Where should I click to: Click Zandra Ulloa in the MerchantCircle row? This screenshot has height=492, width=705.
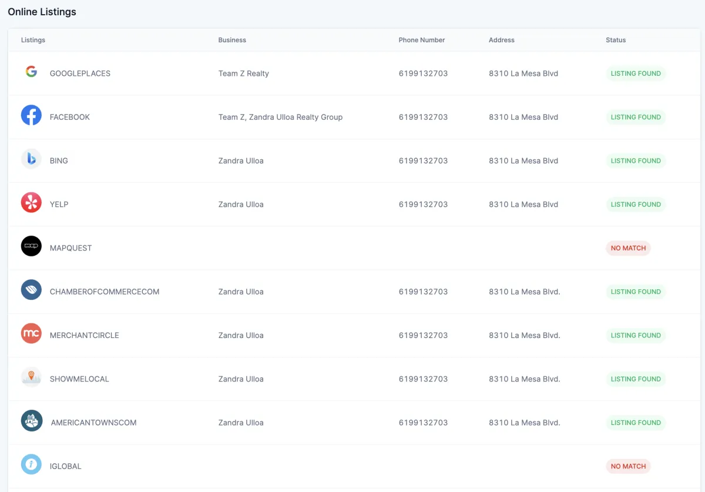click(x=241, y=335)
